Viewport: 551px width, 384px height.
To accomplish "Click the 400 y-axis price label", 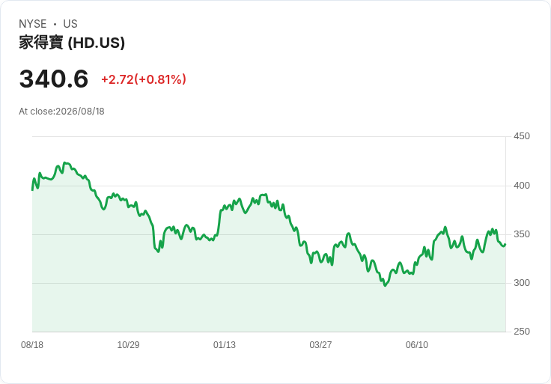I will (x=522, y=186).
